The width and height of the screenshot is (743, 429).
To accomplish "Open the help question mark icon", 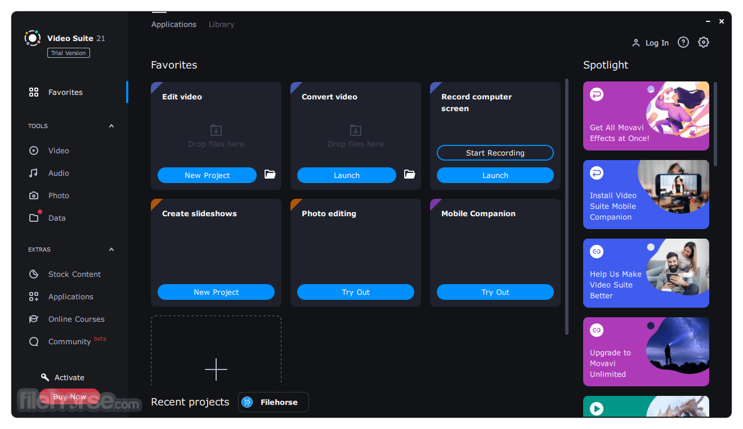I will [683, 42].
